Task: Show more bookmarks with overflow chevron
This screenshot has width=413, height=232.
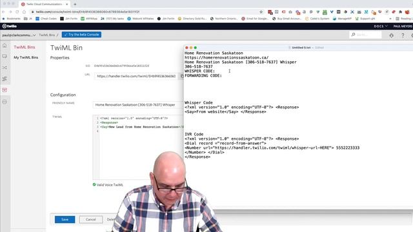Action: point(390,19)
